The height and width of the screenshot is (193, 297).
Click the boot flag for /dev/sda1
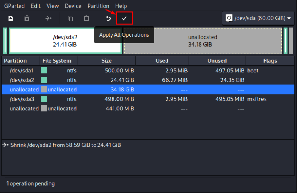point(253,71)
